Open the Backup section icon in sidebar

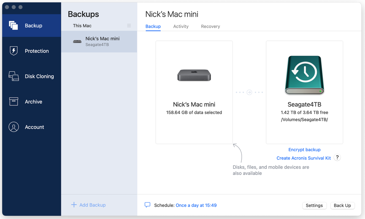pyautogui.click(x=14, y=26)
